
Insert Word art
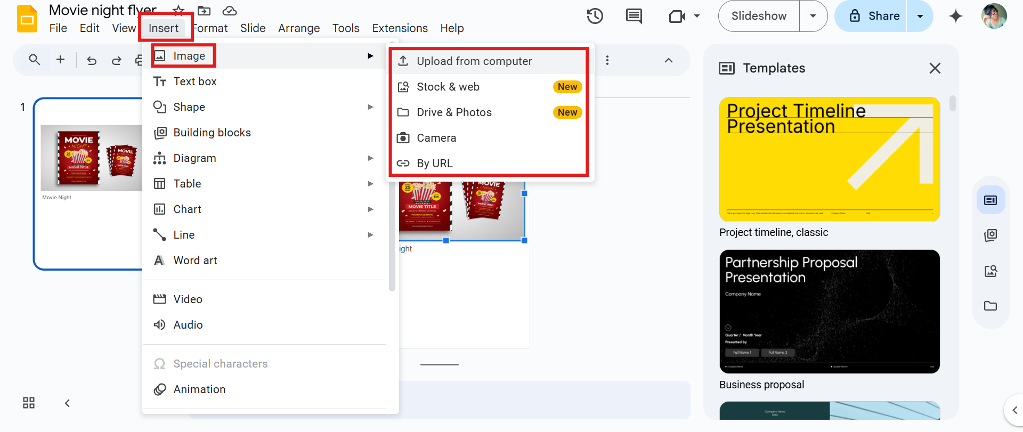pyautogui.click(x=264, y=260)
